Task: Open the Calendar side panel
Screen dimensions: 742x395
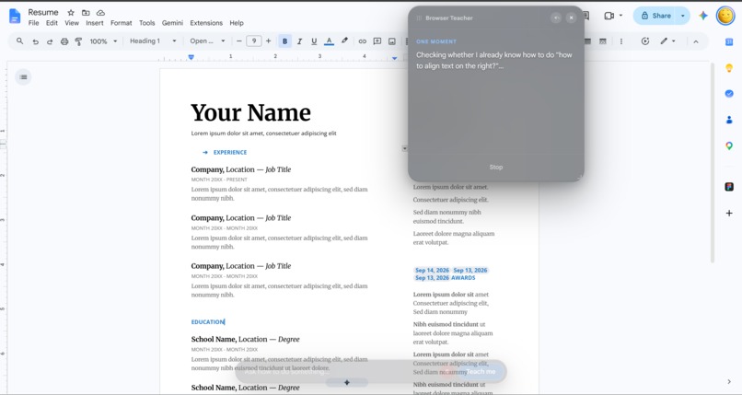Action: (x=729, y=41)
